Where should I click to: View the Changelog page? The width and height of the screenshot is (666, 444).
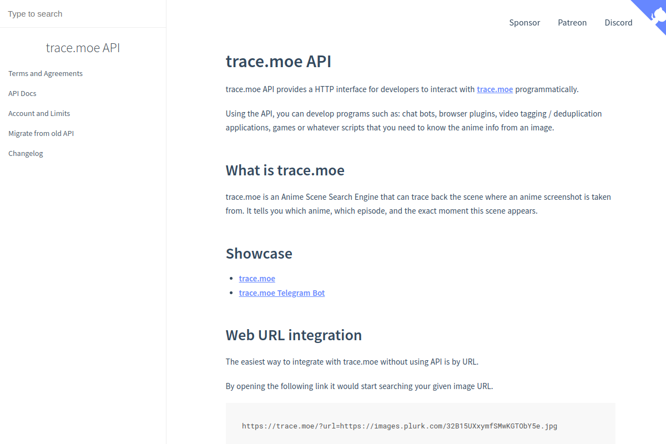point(26,153)
